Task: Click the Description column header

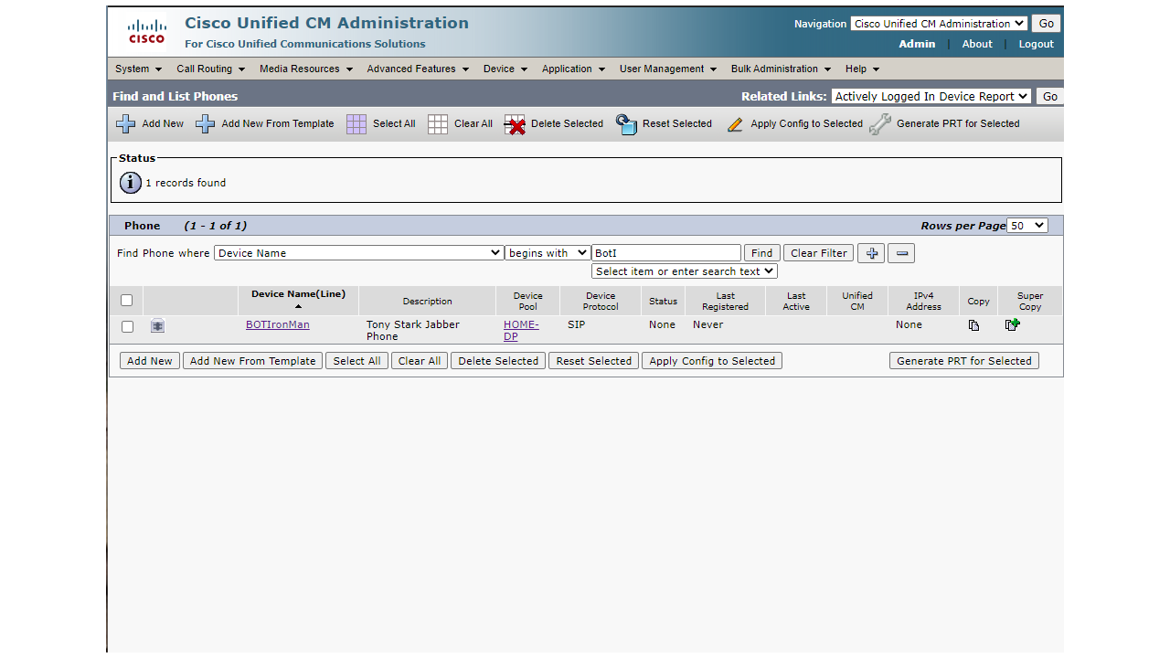Action: coord(428,302)
